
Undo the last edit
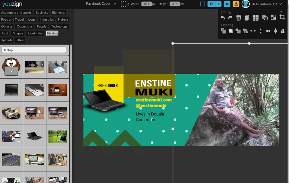pyautogui.click(x=223, y=18)
